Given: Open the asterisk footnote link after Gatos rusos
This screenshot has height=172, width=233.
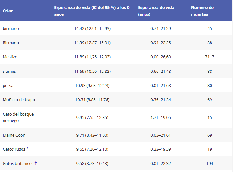Looking at the screenshot, I should [28, 149].
